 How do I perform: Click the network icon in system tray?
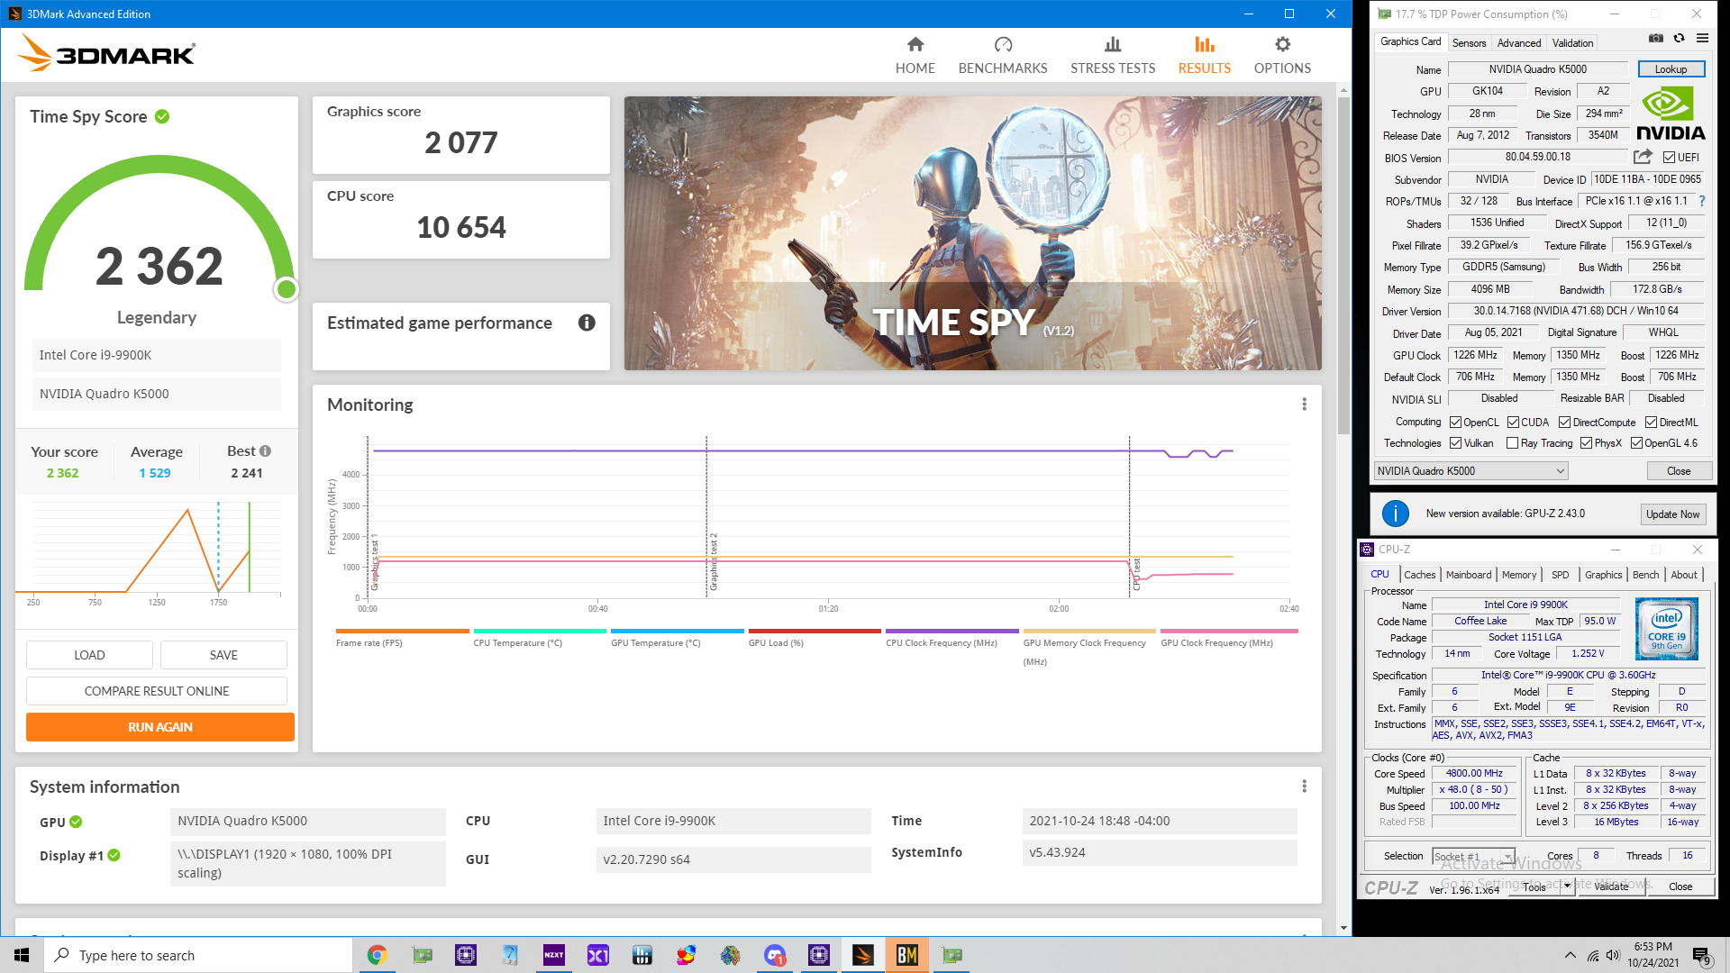(1592, 956)
